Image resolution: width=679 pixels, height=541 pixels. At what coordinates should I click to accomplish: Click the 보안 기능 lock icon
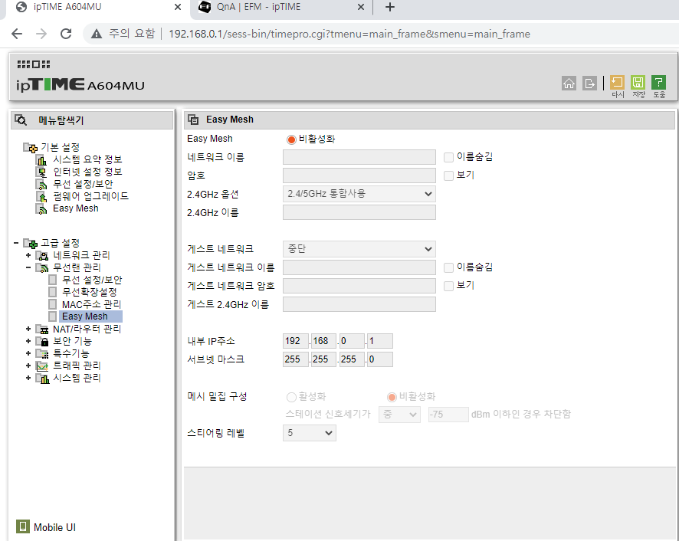click(x=42, y=341)
